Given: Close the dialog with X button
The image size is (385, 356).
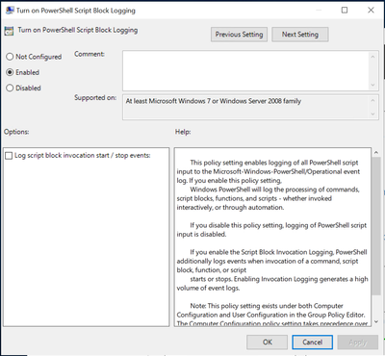Looking at the screenshot, I should [371, 11].
